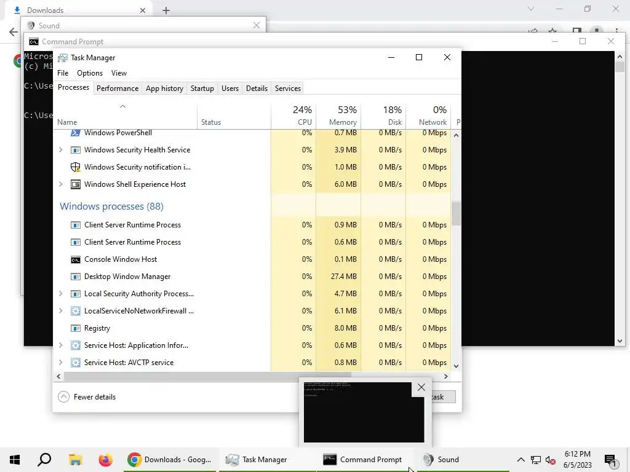Click the Windows Shell Experience Host icon
The image size is (630, 472).
(75, 184)
